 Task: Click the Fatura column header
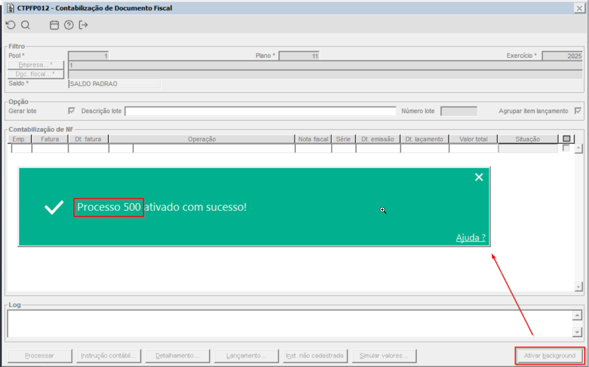click(x=50, y=139)
